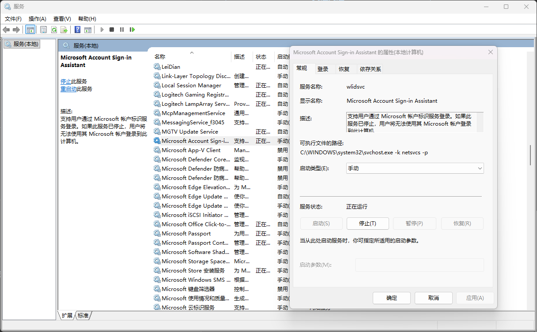This screenshot has width=537, height=332.
Task: Open the 帮助(H) menu
Action: [x=87, y=19]
